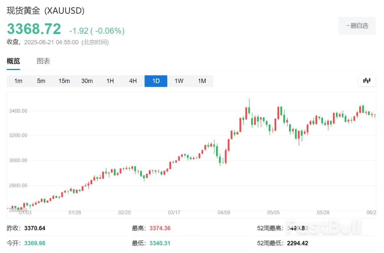The width and height of the screenshot is (384, 253).
Task: Select the 5m timeframe
Action: [x=41, y=81]
